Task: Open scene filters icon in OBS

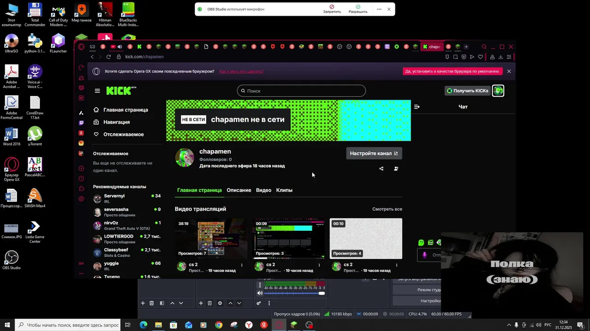Action: click(162, 303)
